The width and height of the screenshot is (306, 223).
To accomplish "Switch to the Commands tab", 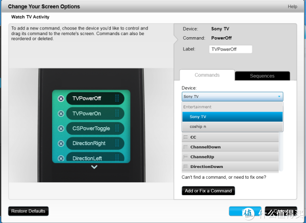I will pyautogui.click(x=207, y=75).
